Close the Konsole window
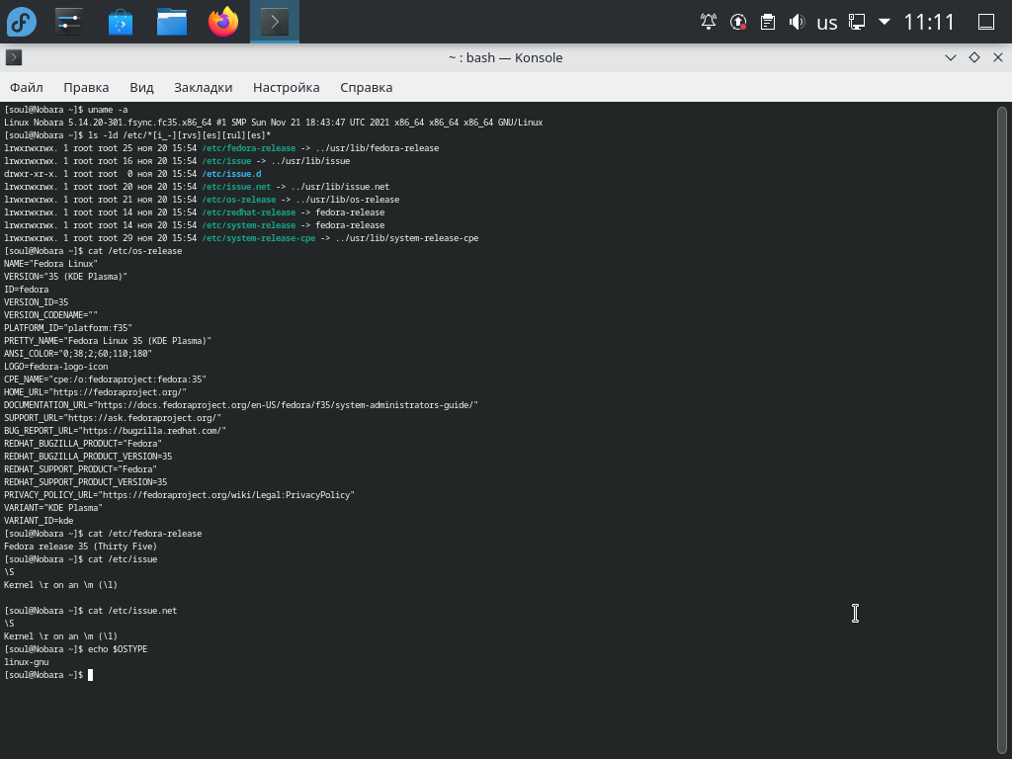Screen dimensions: 1012x759 (x=998, y=57)
